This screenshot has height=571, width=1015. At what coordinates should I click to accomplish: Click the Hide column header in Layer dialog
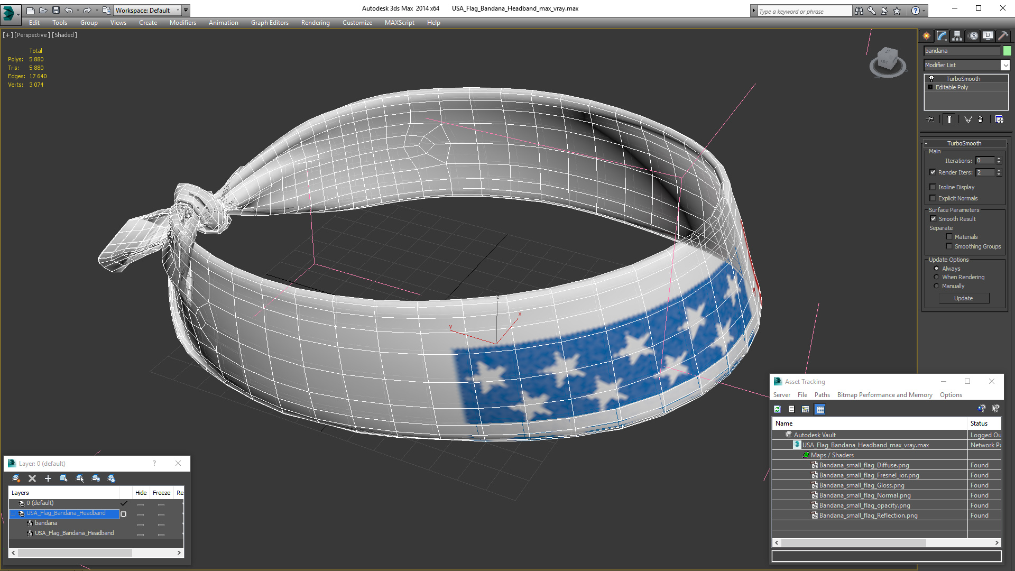tap(141, 493)
